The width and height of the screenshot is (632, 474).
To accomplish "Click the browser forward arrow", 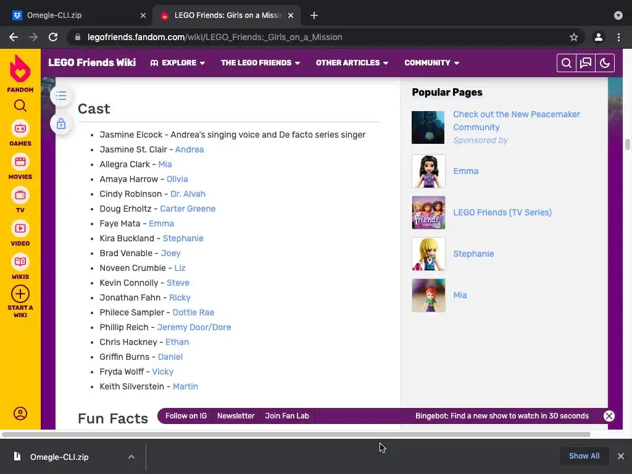I will pyautogui.click(x=33, y=37).
